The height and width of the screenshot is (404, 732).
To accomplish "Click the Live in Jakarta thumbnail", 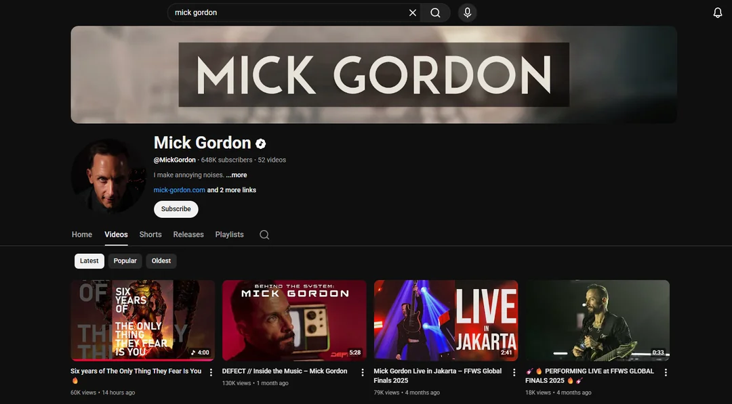I will [x=446, y=321].
